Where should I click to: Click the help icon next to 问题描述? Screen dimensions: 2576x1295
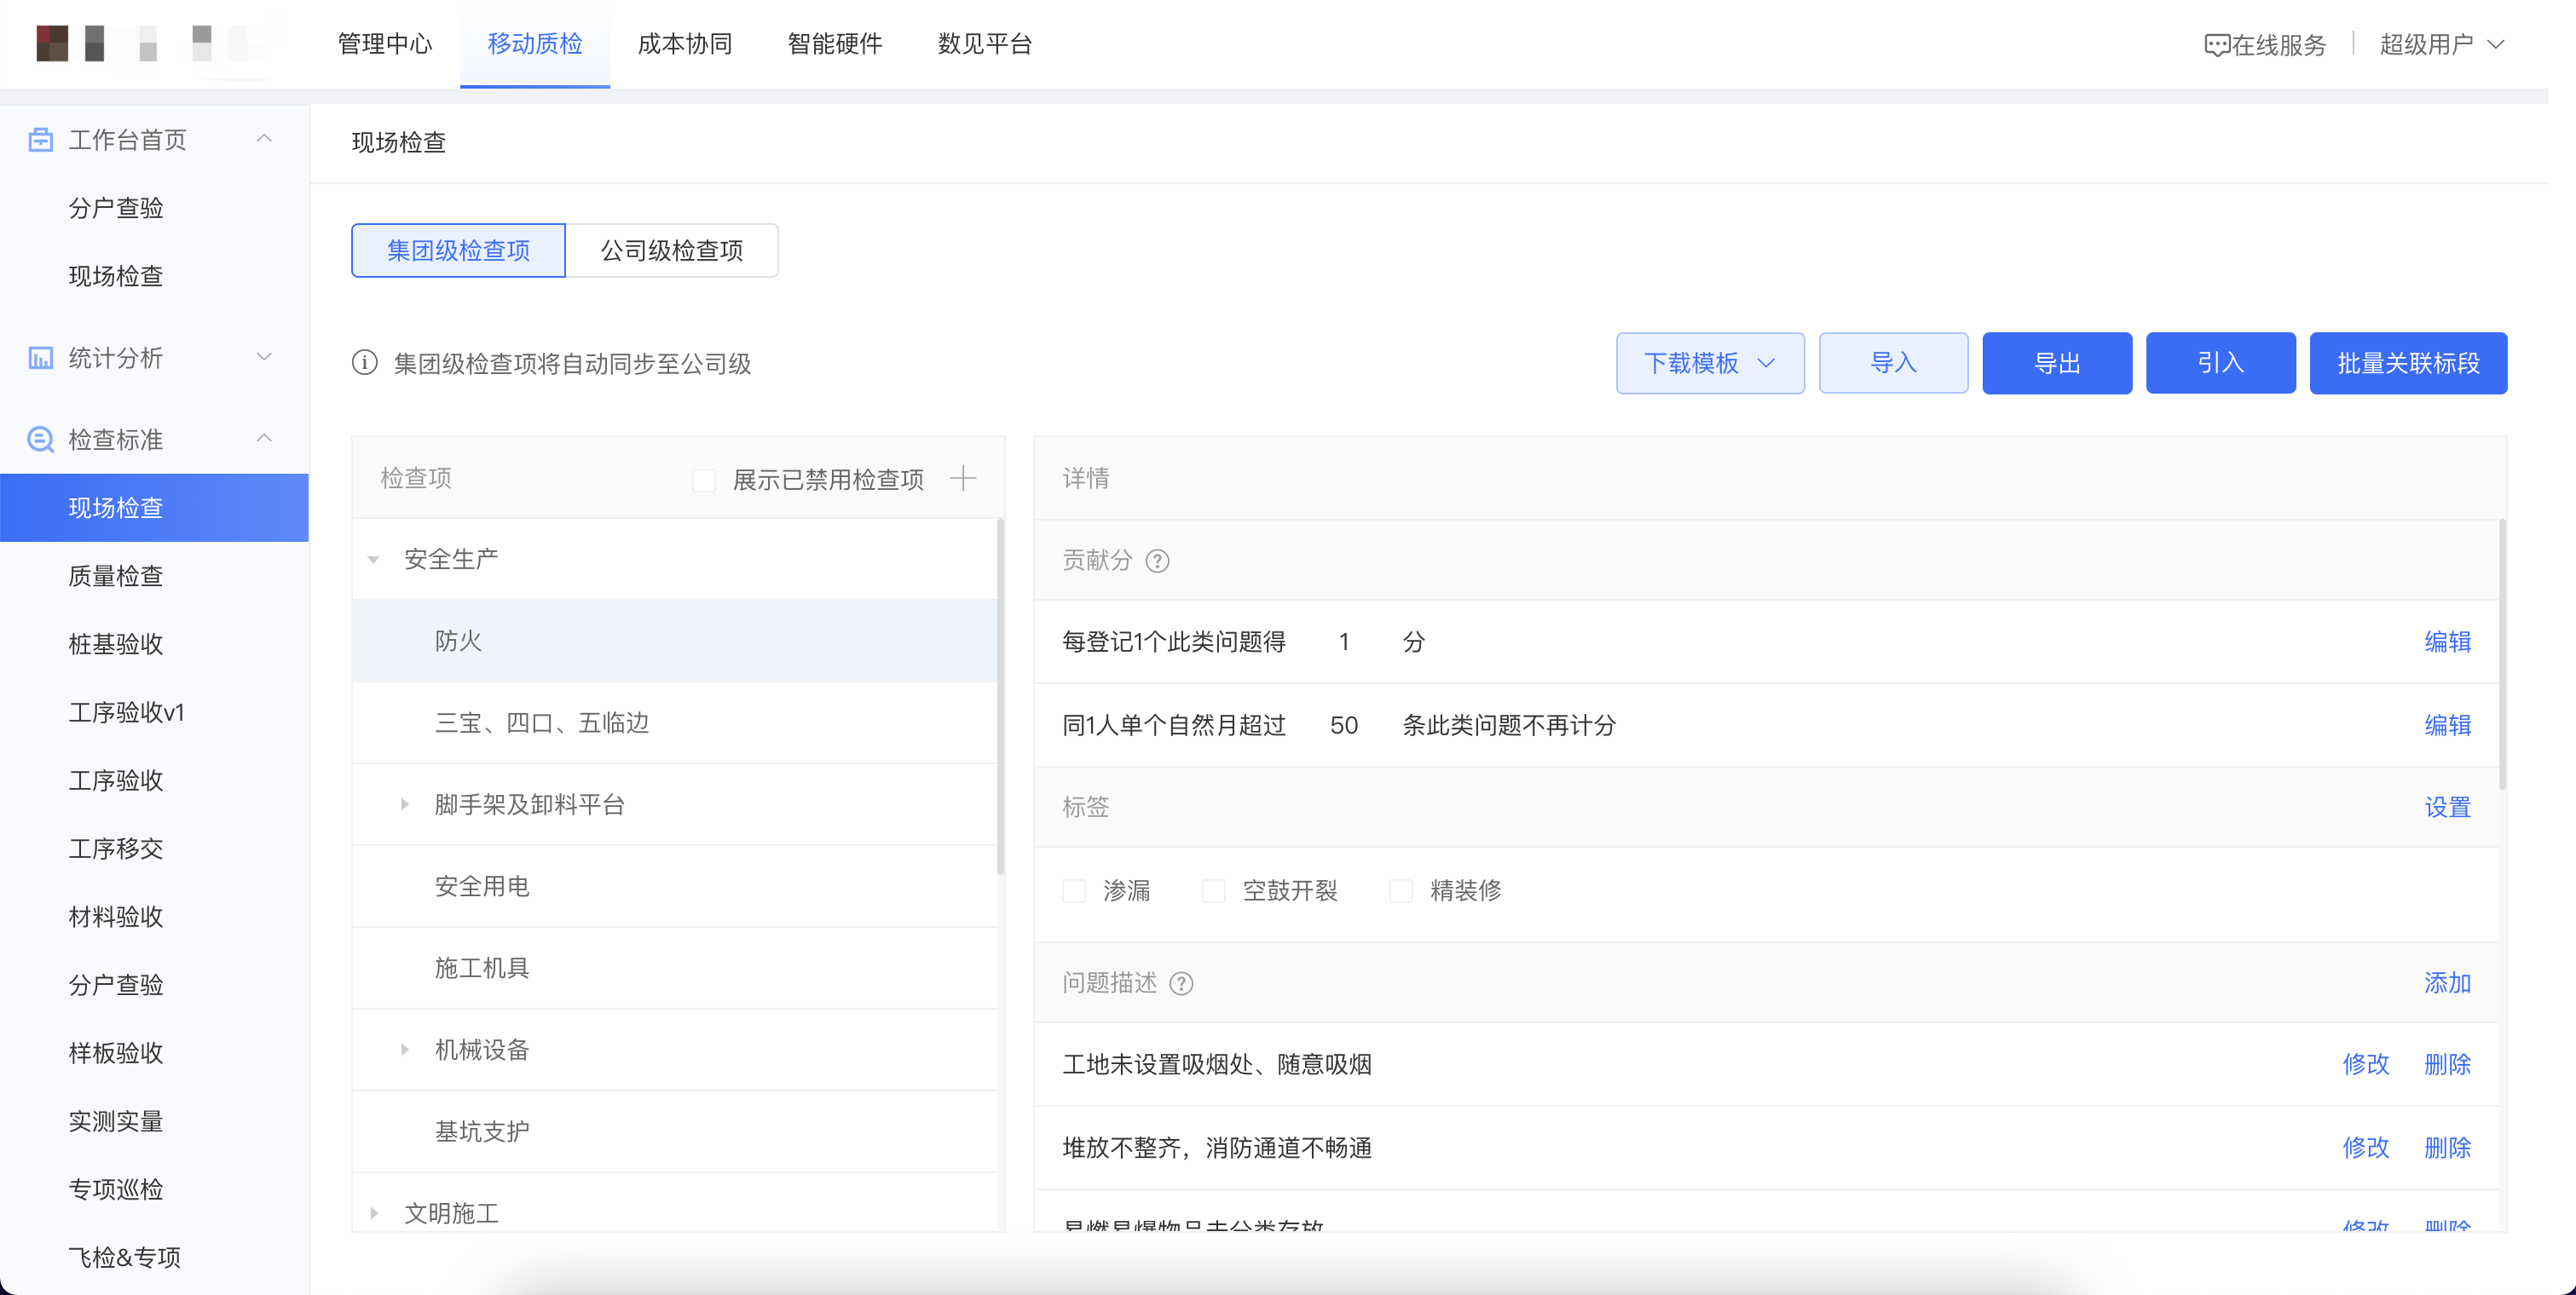pyautogui.click(x=1181, y=983)
